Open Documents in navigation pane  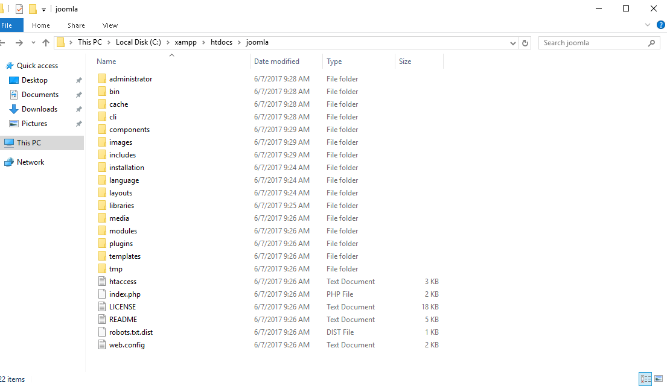40,94
